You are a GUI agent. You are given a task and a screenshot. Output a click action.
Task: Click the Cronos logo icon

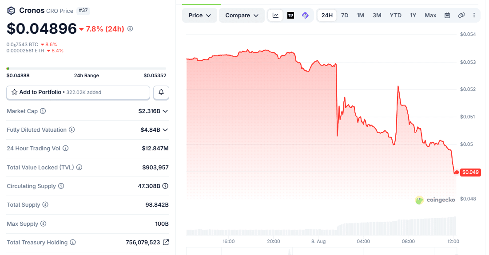[x=11, y=11]
